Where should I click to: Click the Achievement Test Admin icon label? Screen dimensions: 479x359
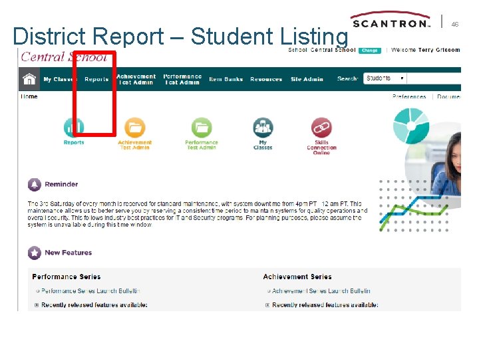point(134,145)
